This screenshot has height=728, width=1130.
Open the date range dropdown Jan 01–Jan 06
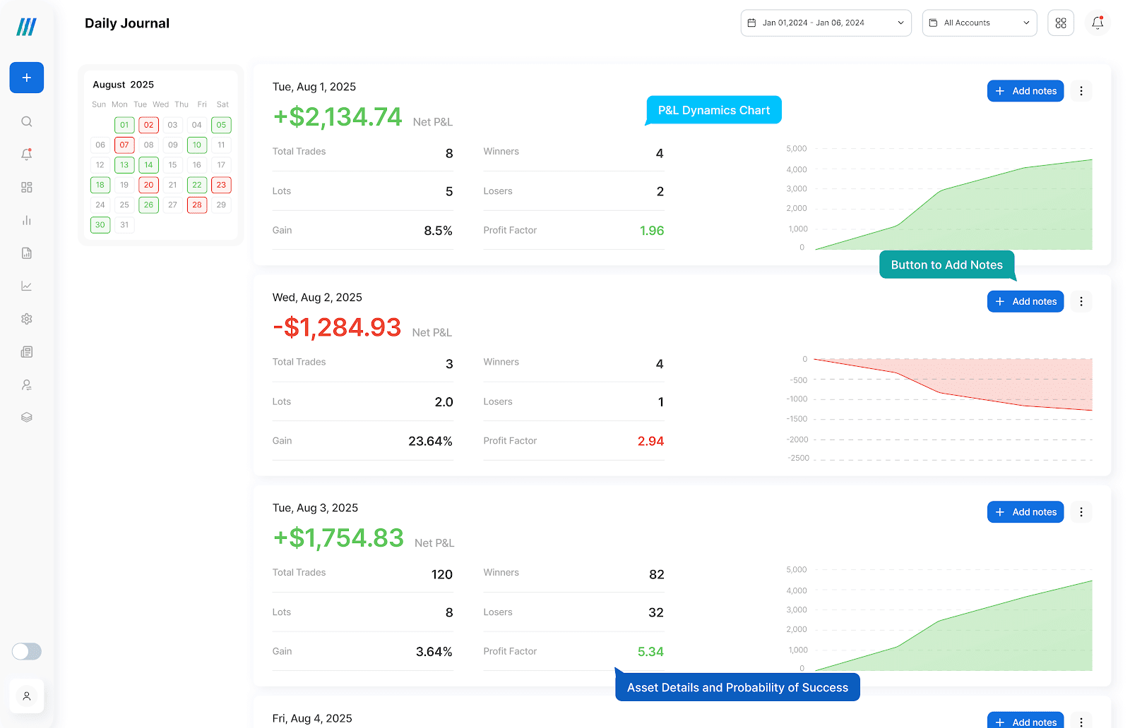point(825,23)
